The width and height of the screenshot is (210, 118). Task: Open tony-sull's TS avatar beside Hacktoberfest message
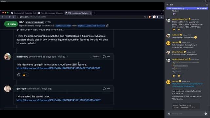[168, 43]
